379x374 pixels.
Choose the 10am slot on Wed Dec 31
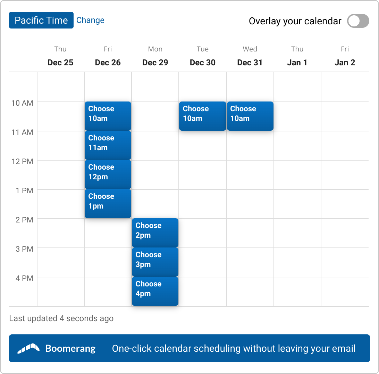250,116
